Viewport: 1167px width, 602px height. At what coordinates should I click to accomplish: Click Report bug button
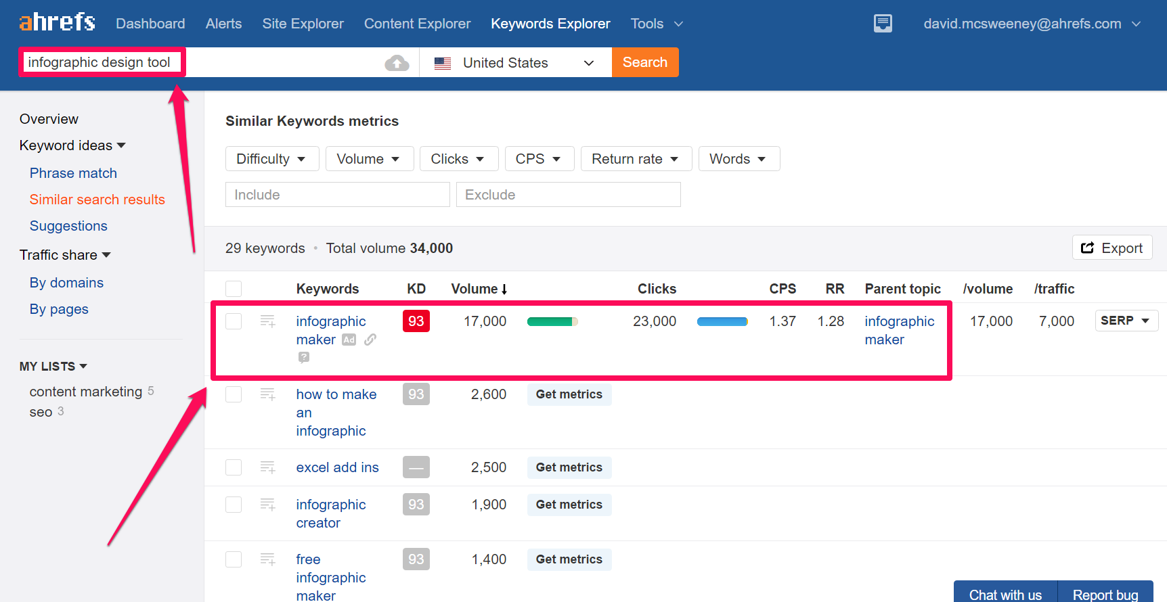(x=1105, y=593)
